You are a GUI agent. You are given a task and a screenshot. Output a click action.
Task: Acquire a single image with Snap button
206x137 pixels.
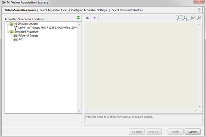pyautogui.click(x=88, y=18)
